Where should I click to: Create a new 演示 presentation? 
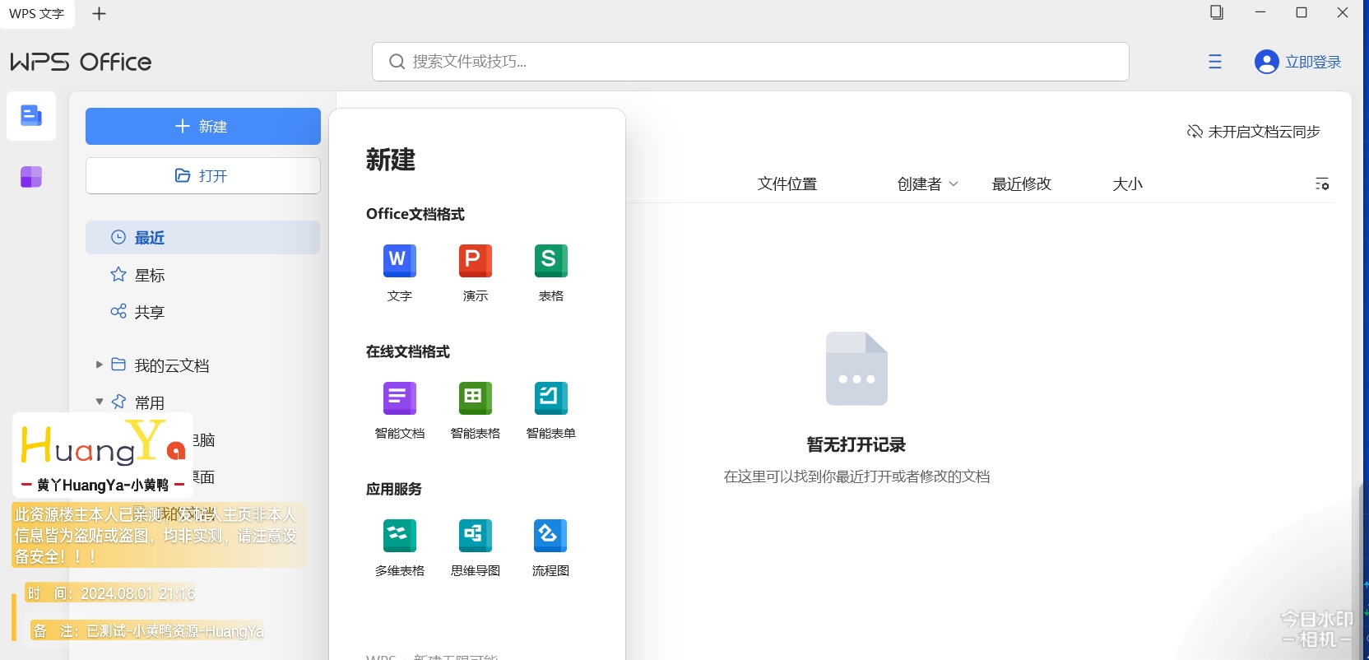tap(475, 262)
